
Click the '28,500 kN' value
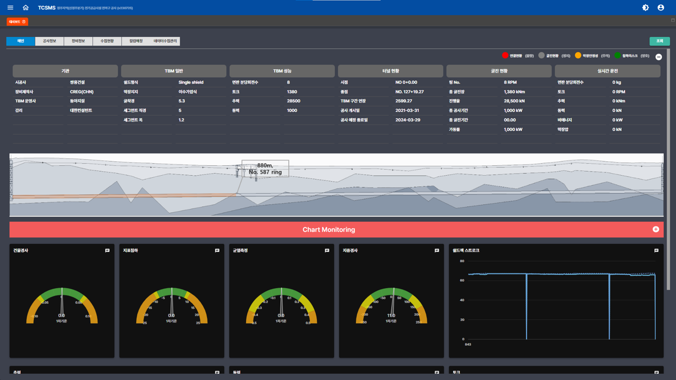pos(514,101)
